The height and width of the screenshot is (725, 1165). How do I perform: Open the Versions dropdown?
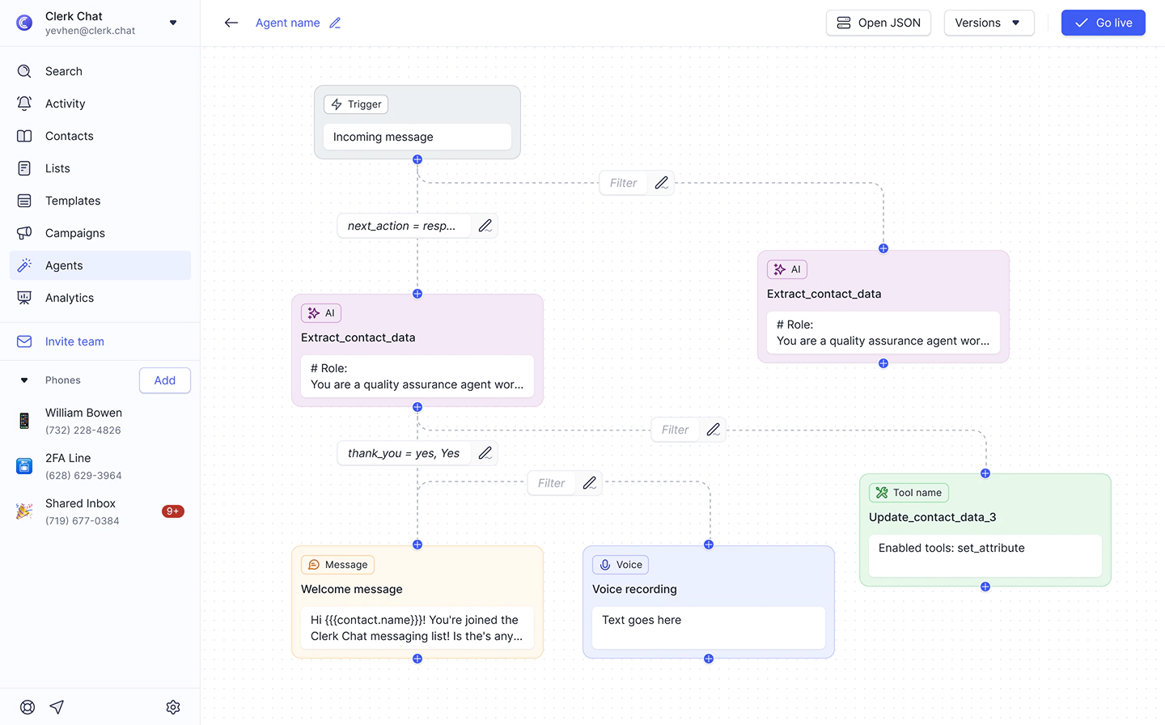pyautogui.click(x=989, y=23)
